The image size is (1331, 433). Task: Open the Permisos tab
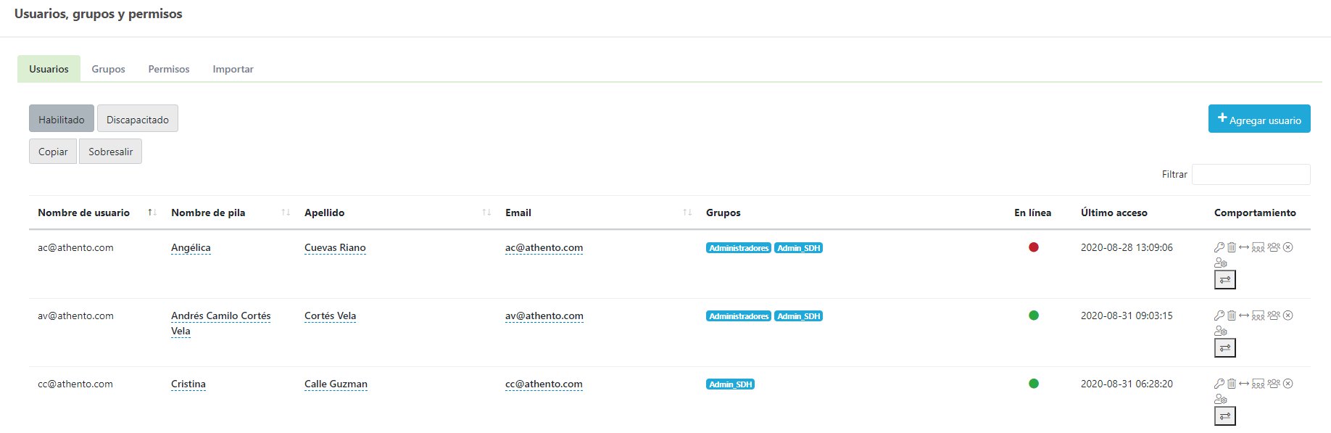click(169, 69)
